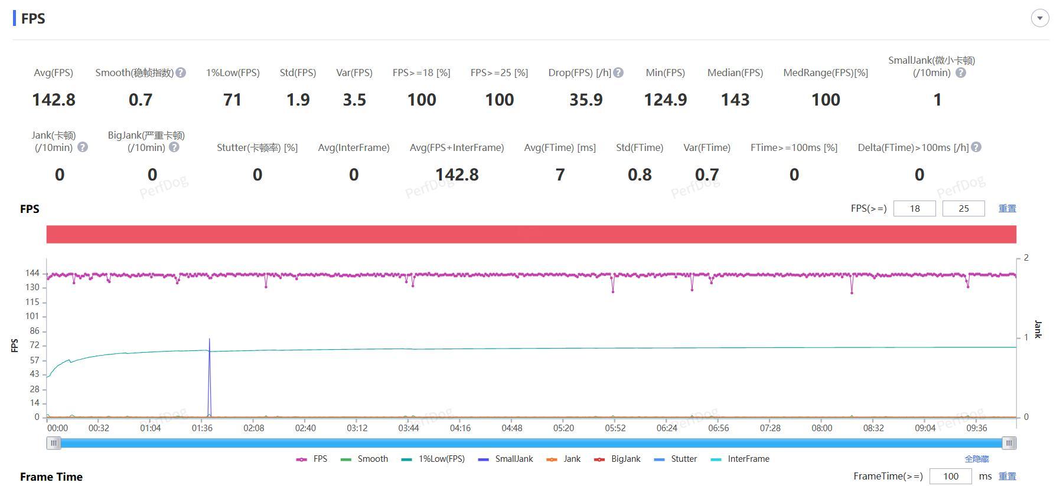
Task: Toggle the InterFrame legend entry
Action: 740,459
